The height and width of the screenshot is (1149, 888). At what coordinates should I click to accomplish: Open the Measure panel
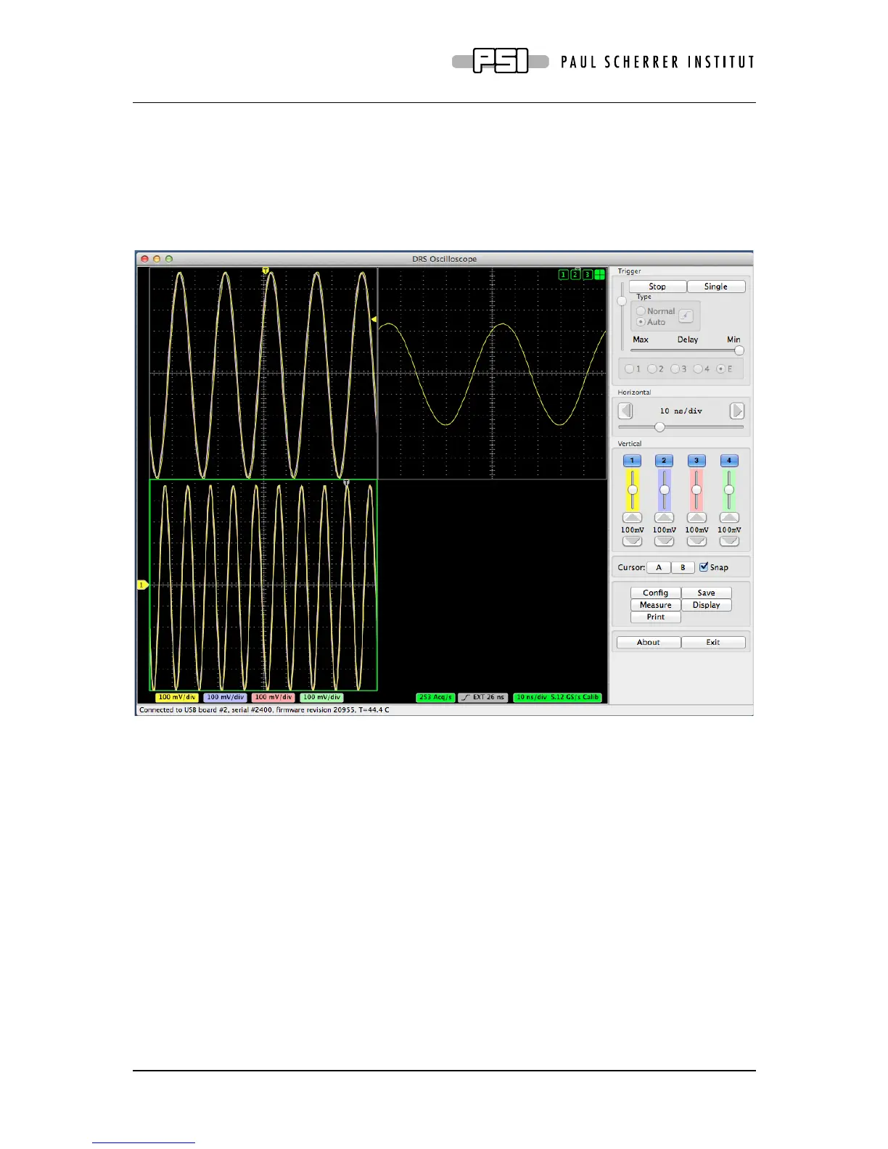coord(655,605)
